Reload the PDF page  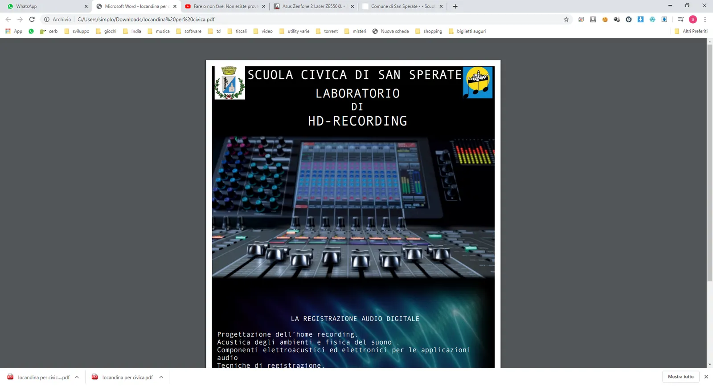32,20
